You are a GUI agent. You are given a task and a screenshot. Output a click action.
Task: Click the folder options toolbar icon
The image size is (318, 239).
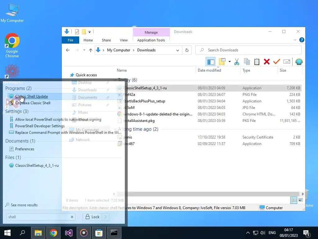coord(222,62)
